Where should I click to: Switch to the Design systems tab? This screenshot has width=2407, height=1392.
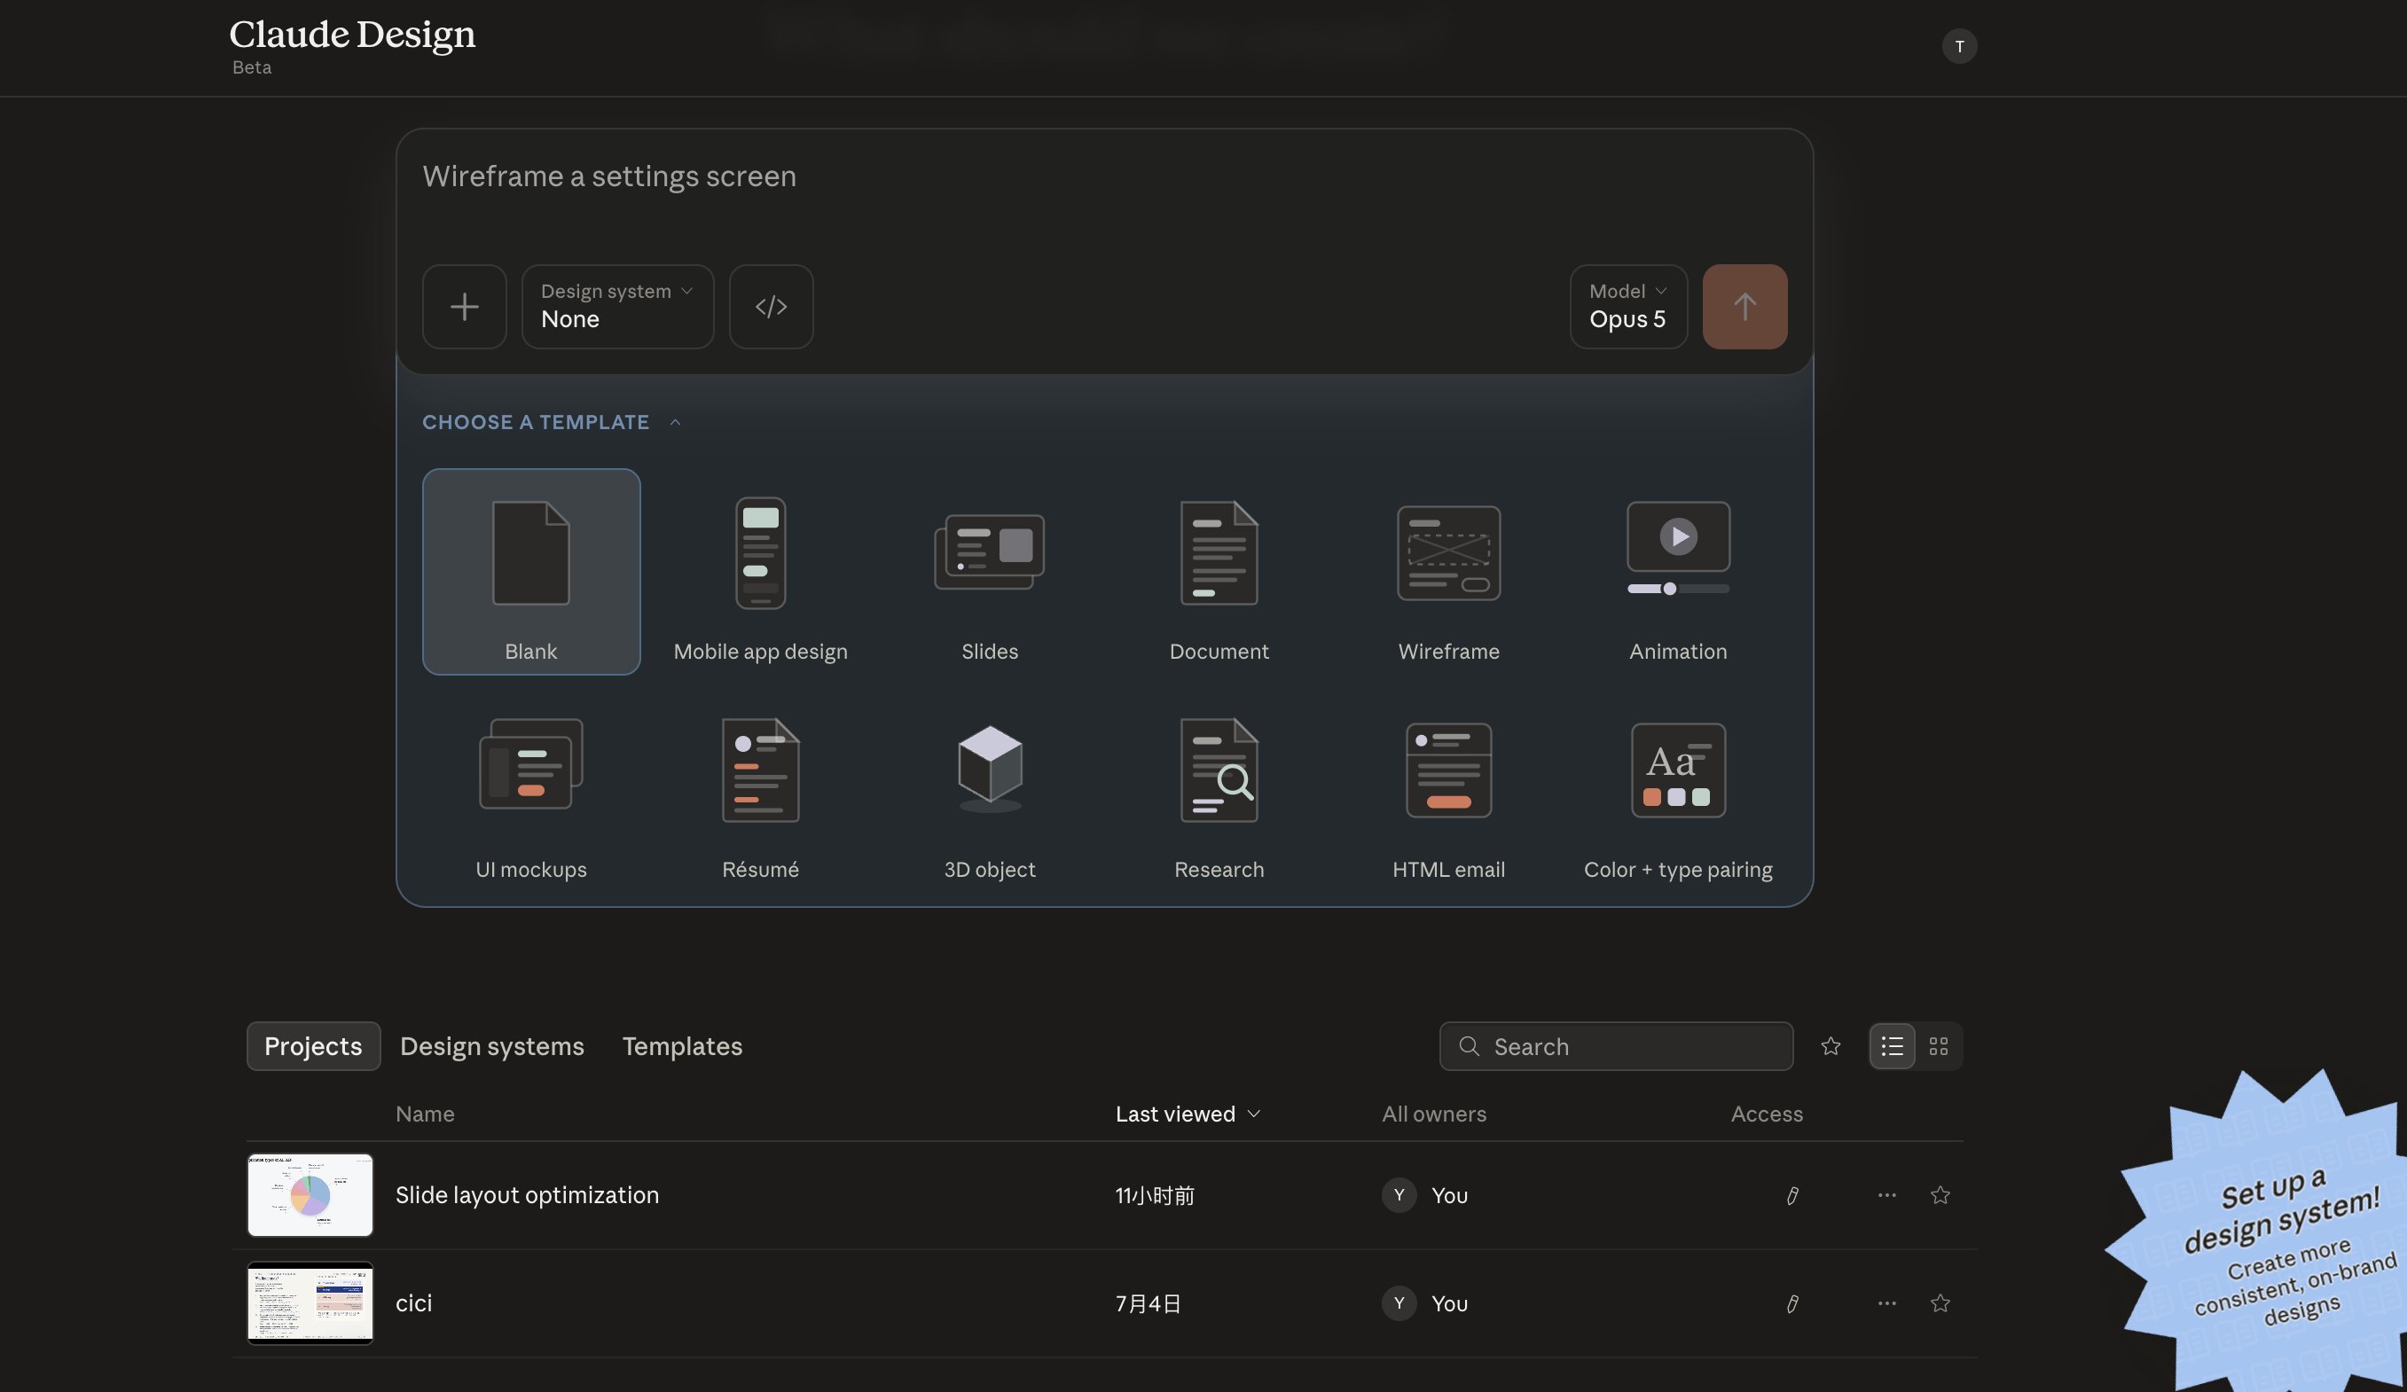pos(492,1046)
